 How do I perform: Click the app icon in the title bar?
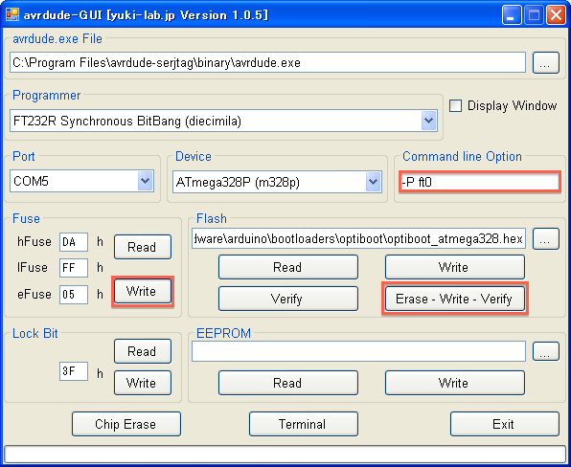[x=12, y=15]
